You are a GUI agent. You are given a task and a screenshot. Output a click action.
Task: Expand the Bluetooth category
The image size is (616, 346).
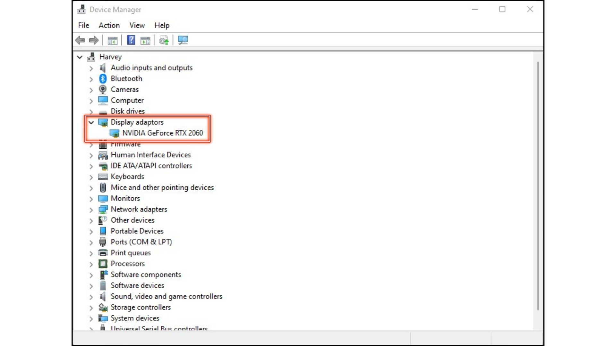[91, 79]
